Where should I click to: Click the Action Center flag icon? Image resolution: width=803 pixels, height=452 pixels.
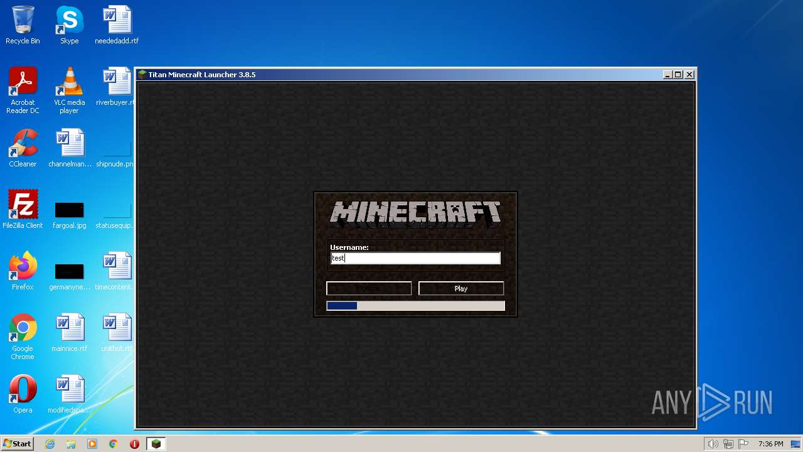[743, 444]
